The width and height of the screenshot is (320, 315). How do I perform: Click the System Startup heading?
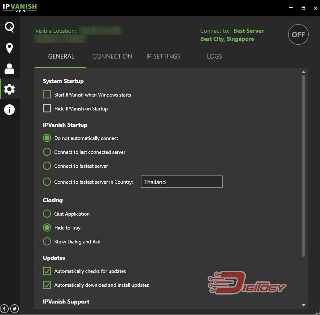63,81
